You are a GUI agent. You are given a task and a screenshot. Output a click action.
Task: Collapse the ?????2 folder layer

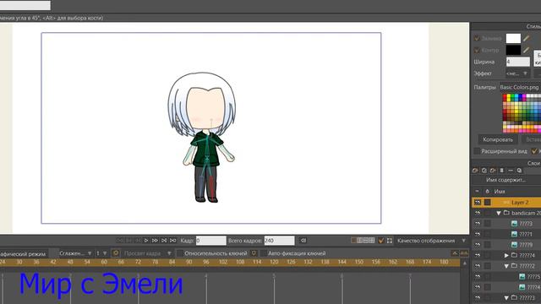tap(506, 266)
